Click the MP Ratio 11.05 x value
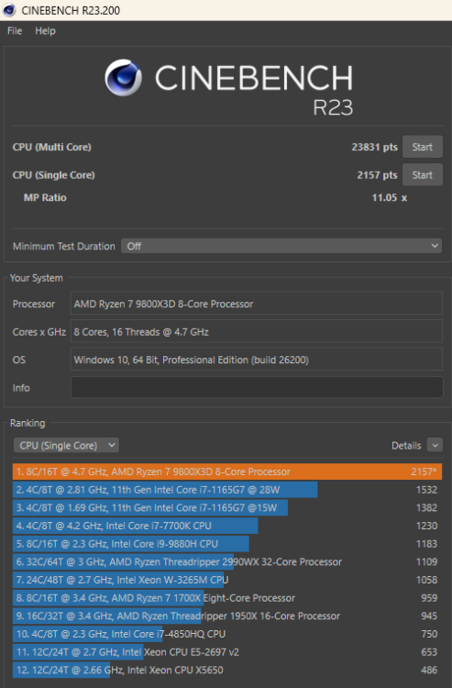The image size is (452, 688). tap(390, 197)
